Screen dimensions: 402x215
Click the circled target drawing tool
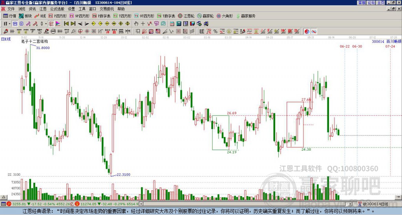(80, 31)
